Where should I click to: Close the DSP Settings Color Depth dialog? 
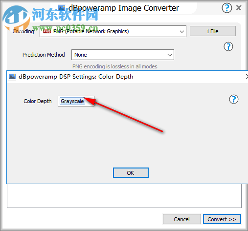click(x=247, y=77)
